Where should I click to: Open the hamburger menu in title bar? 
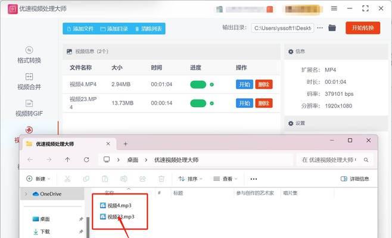tap(334, 8)
